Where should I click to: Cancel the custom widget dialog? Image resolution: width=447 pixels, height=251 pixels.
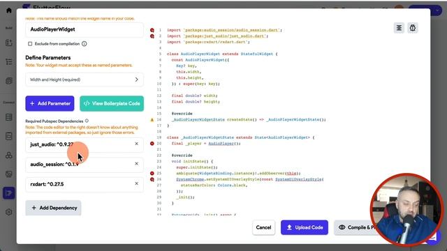263,227
